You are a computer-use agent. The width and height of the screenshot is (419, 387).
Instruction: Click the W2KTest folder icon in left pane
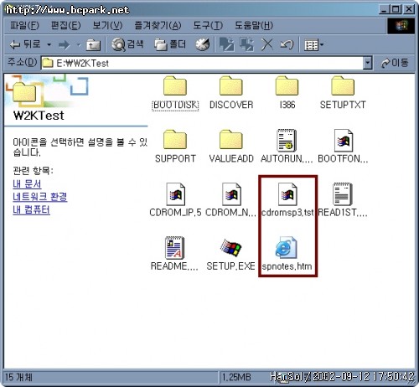(24, 92)
